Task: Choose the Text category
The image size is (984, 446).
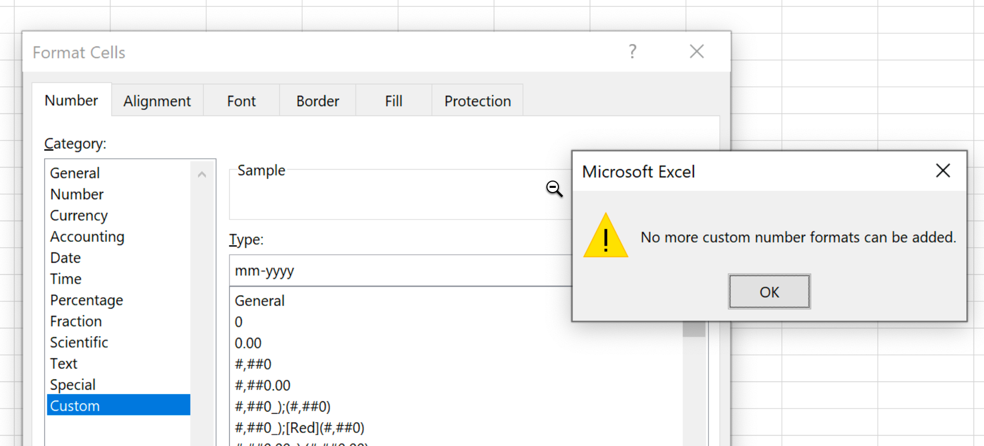Action: [119, 363]
